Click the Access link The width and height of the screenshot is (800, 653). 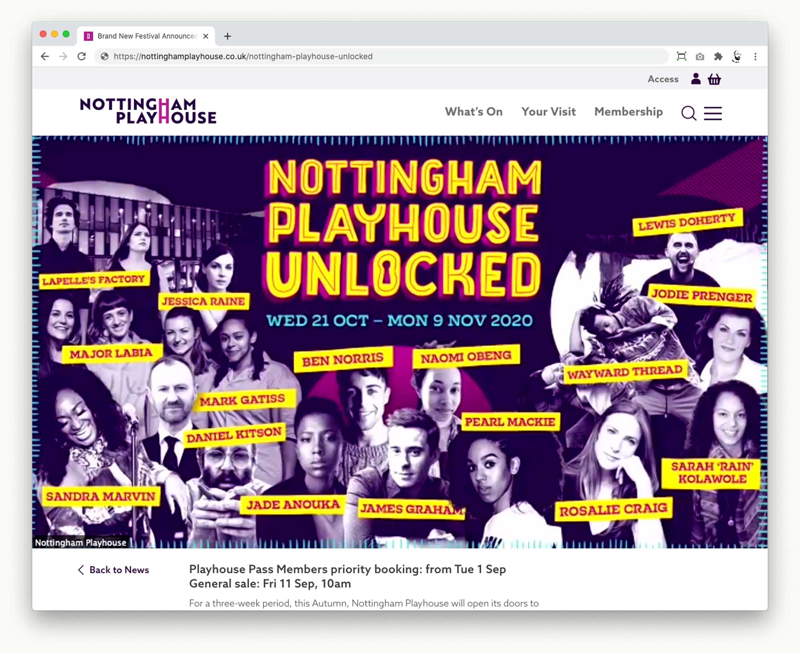[x=663, y=79]
